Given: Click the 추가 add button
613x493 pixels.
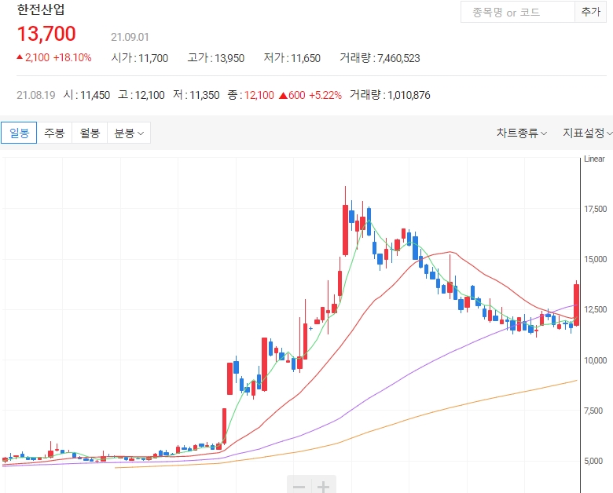Looking at the screenshot, I should (591, 12).
